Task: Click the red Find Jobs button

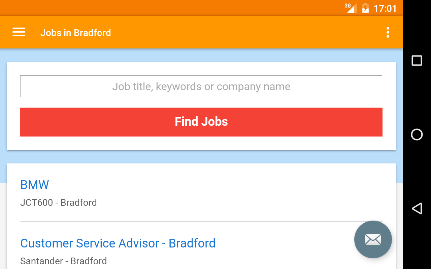Action: [x=201, y=122]
